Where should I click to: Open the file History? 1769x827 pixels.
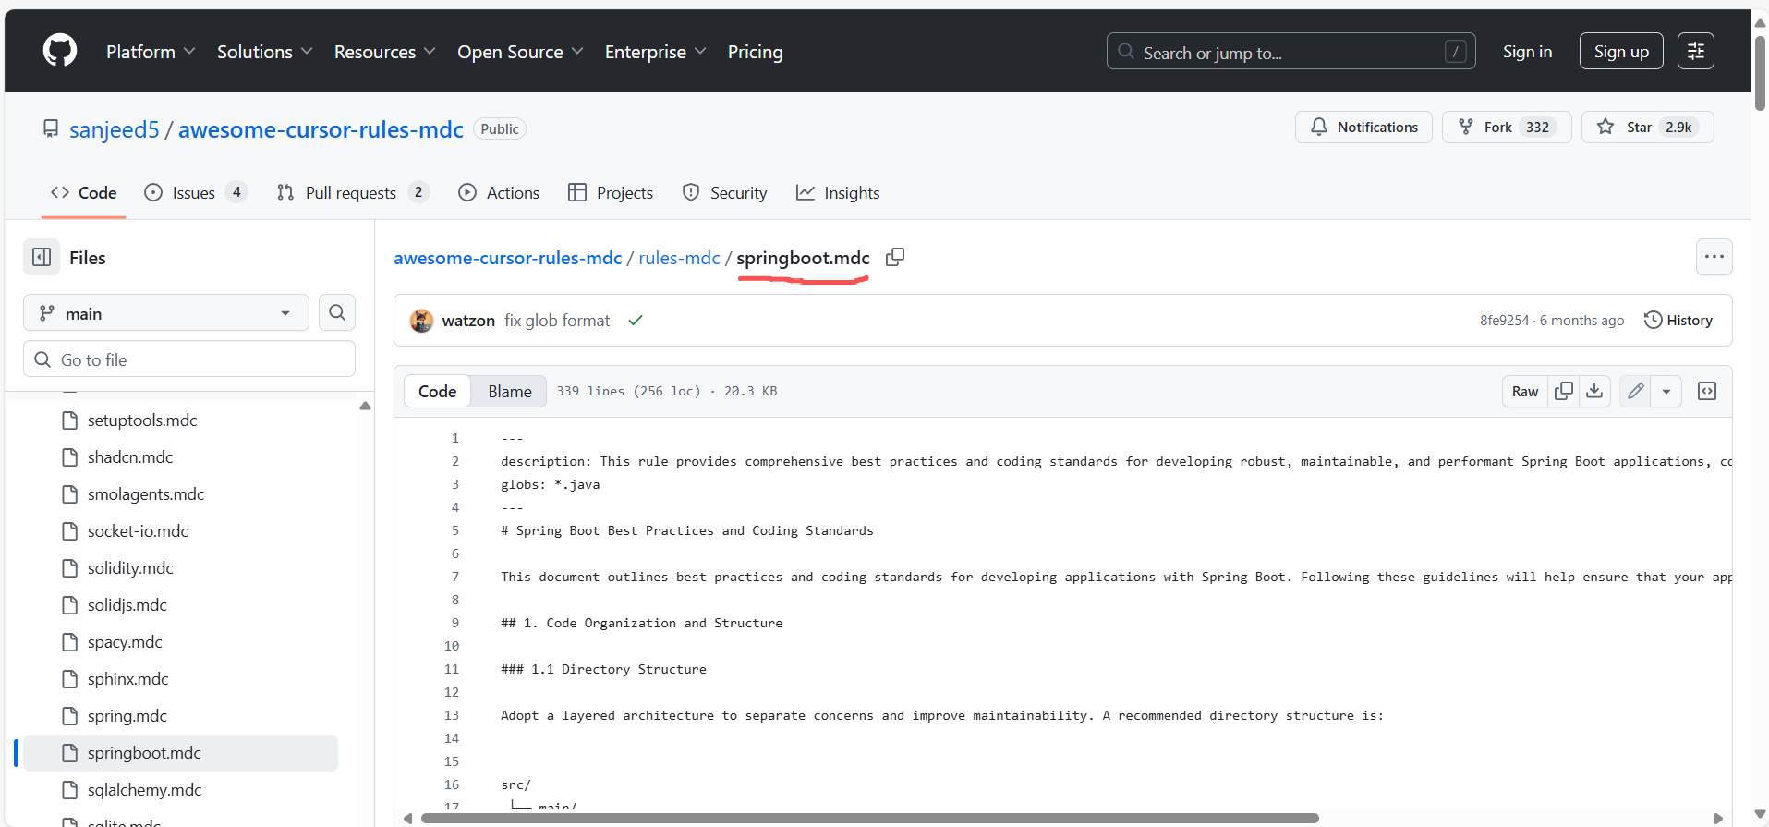(x=1678, y=320)
